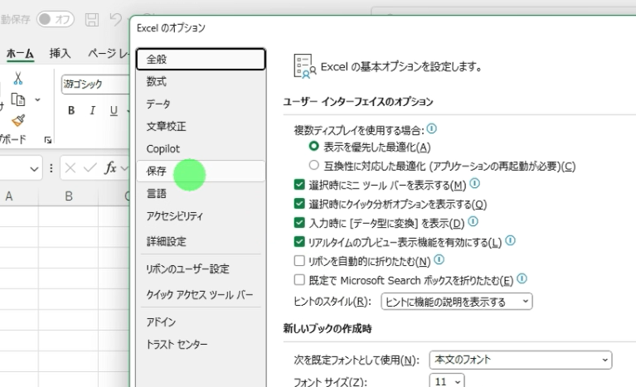Viewport: 636px width, 387px height.
Task: Expand the Name Box dropdown arrow
Action: tap(34, 168)
